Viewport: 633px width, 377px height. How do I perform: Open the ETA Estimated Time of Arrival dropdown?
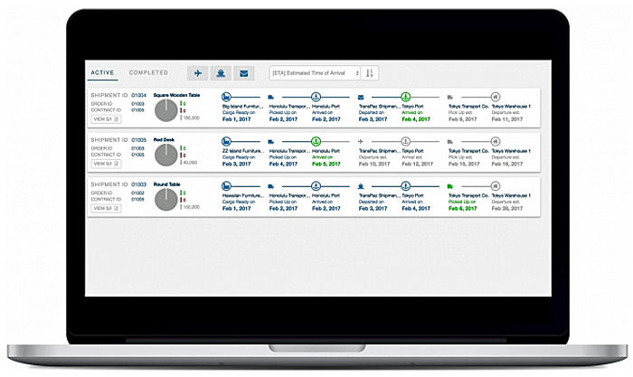[x=315, y=73]
